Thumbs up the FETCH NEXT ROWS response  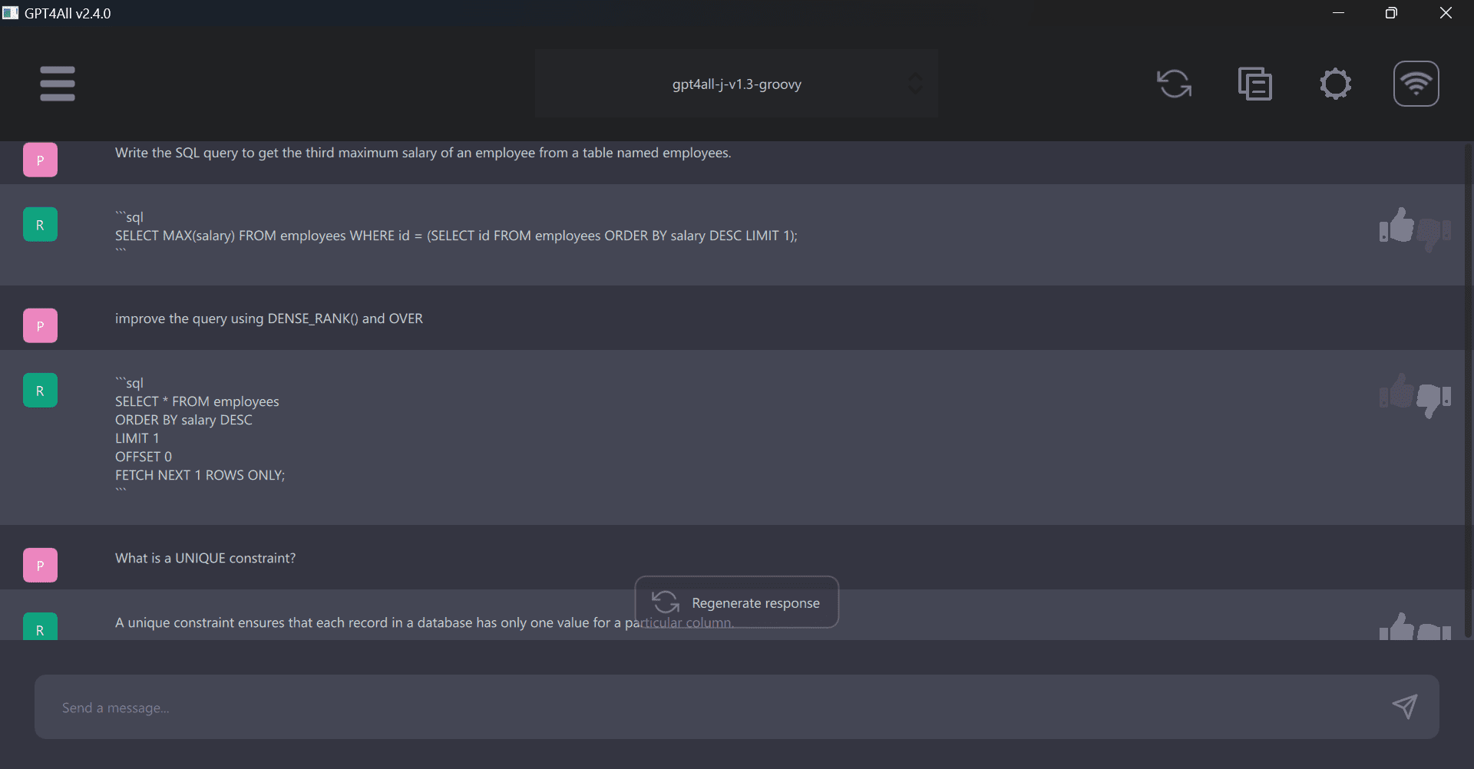pos(1396,391)
